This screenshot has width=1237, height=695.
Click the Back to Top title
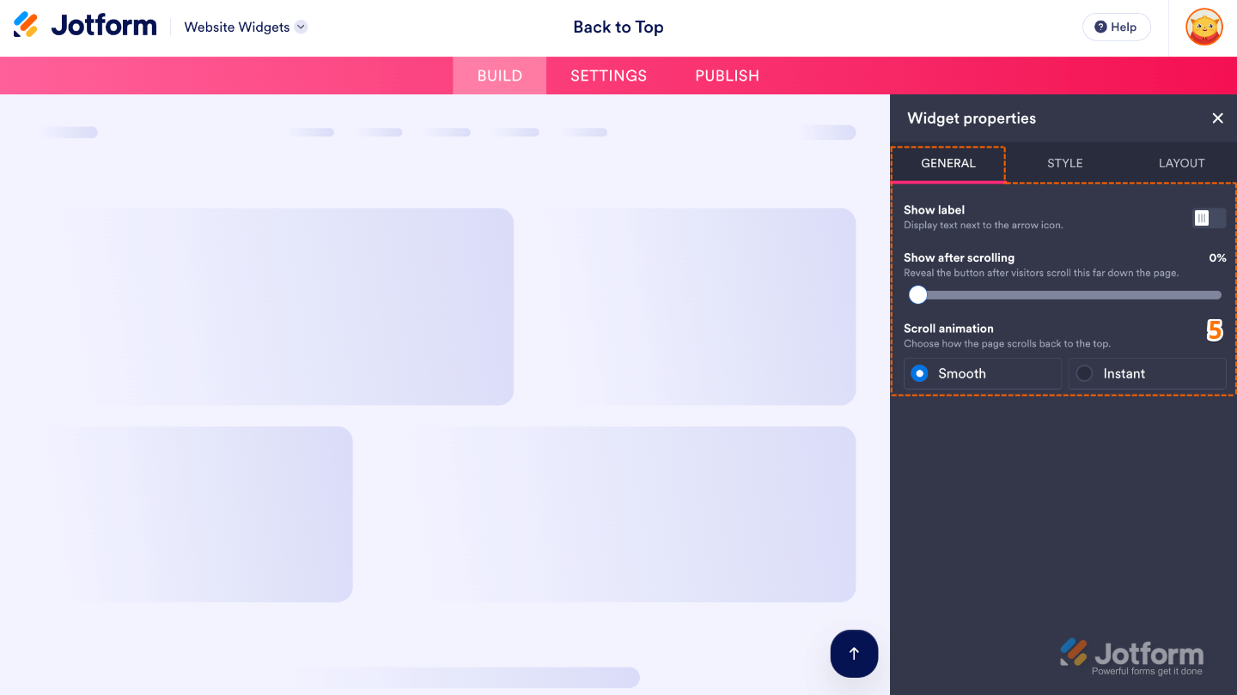618,27
